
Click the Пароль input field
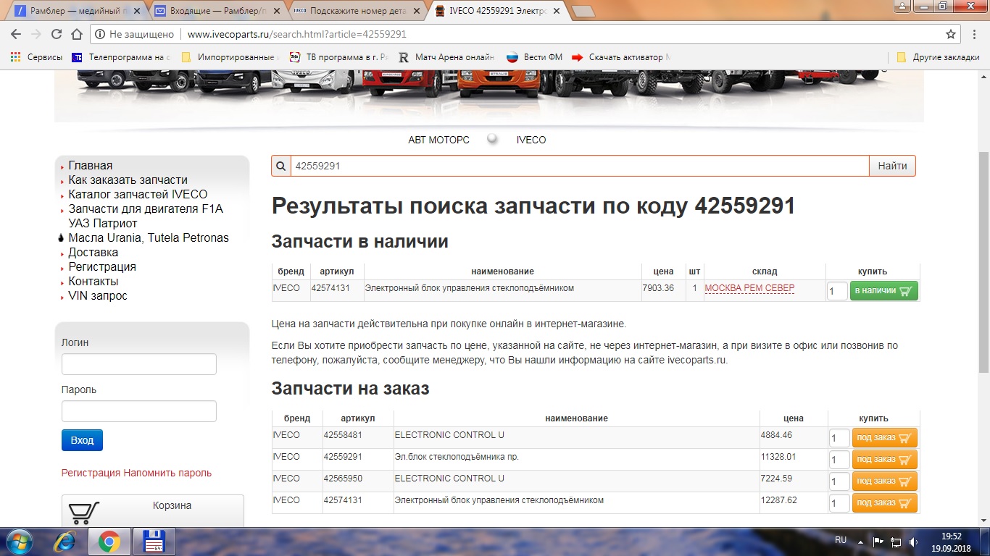pyautogui.click(x=139, y=411)
